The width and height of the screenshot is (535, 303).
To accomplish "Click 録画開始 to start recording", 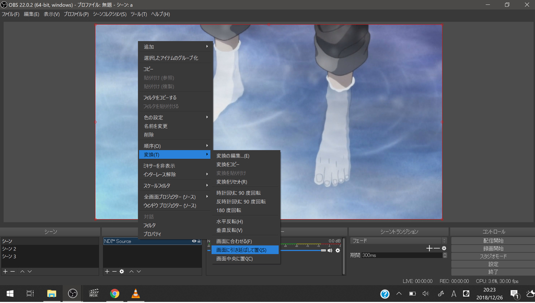I will [x=493, y=249].
